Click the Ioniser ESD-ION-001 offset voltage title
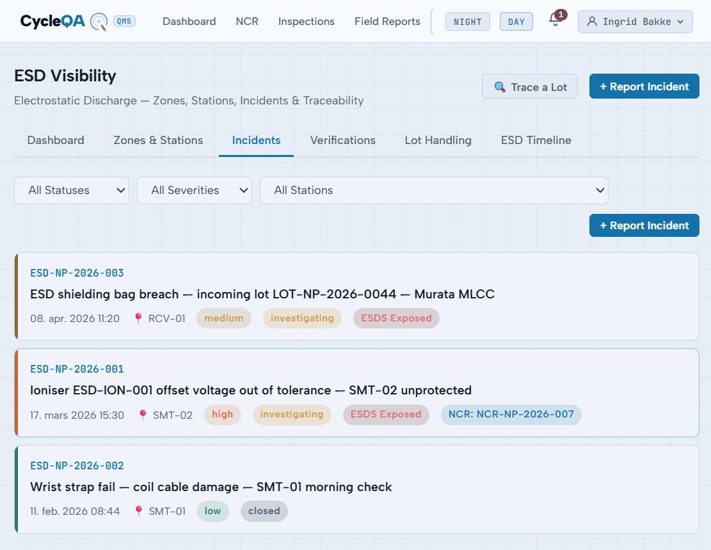711x550 pixels. (x=251, y=391)
